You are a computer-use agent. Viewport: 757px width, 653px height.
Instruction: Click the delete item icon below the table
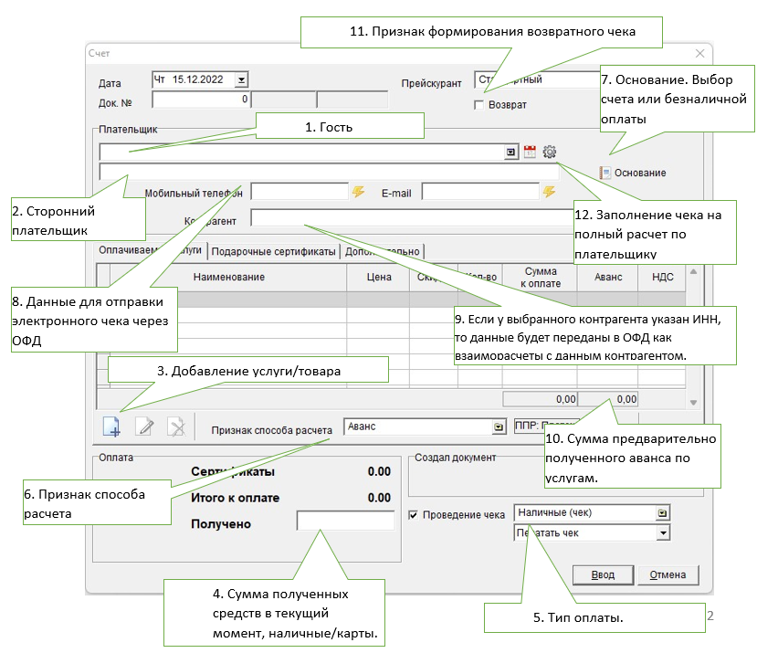click(x=177, y=427)
